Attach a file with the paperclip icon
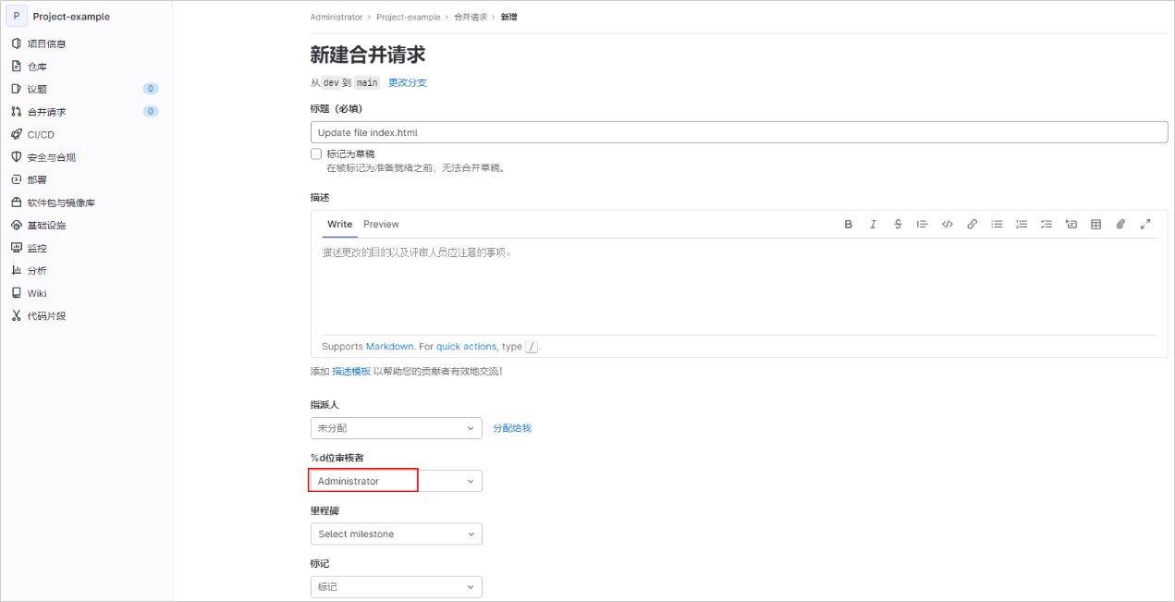This screenshot has width=1175, height=602. (1120, 224)
